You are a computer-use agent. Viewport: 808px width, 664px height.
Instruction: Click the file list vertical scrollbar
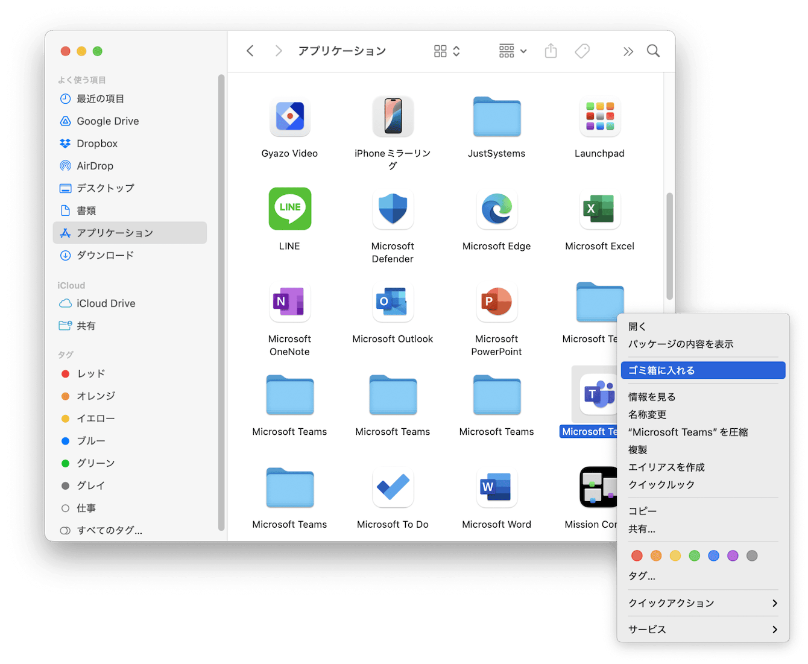pos(669,246)
